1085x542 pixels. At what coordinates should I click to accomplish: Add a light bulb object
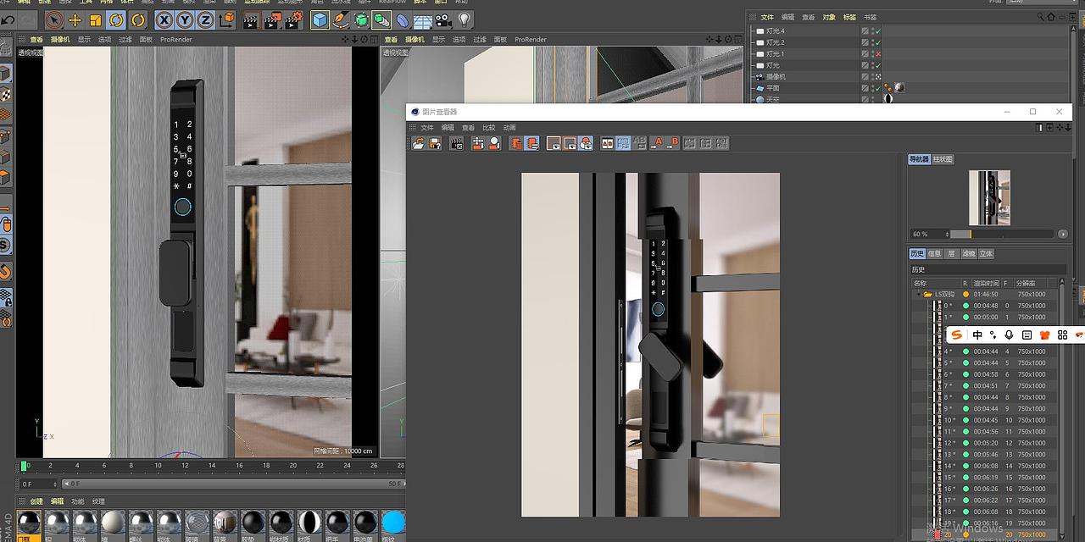tap(464, 19)
